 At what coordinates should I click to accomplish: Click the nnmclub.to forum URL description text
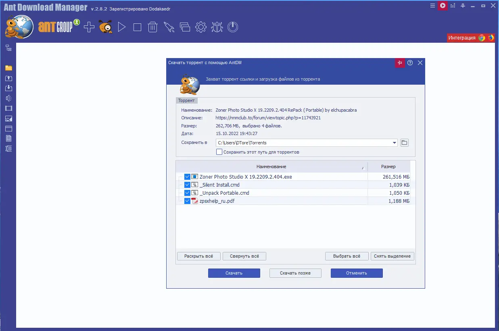pos(268,118)
